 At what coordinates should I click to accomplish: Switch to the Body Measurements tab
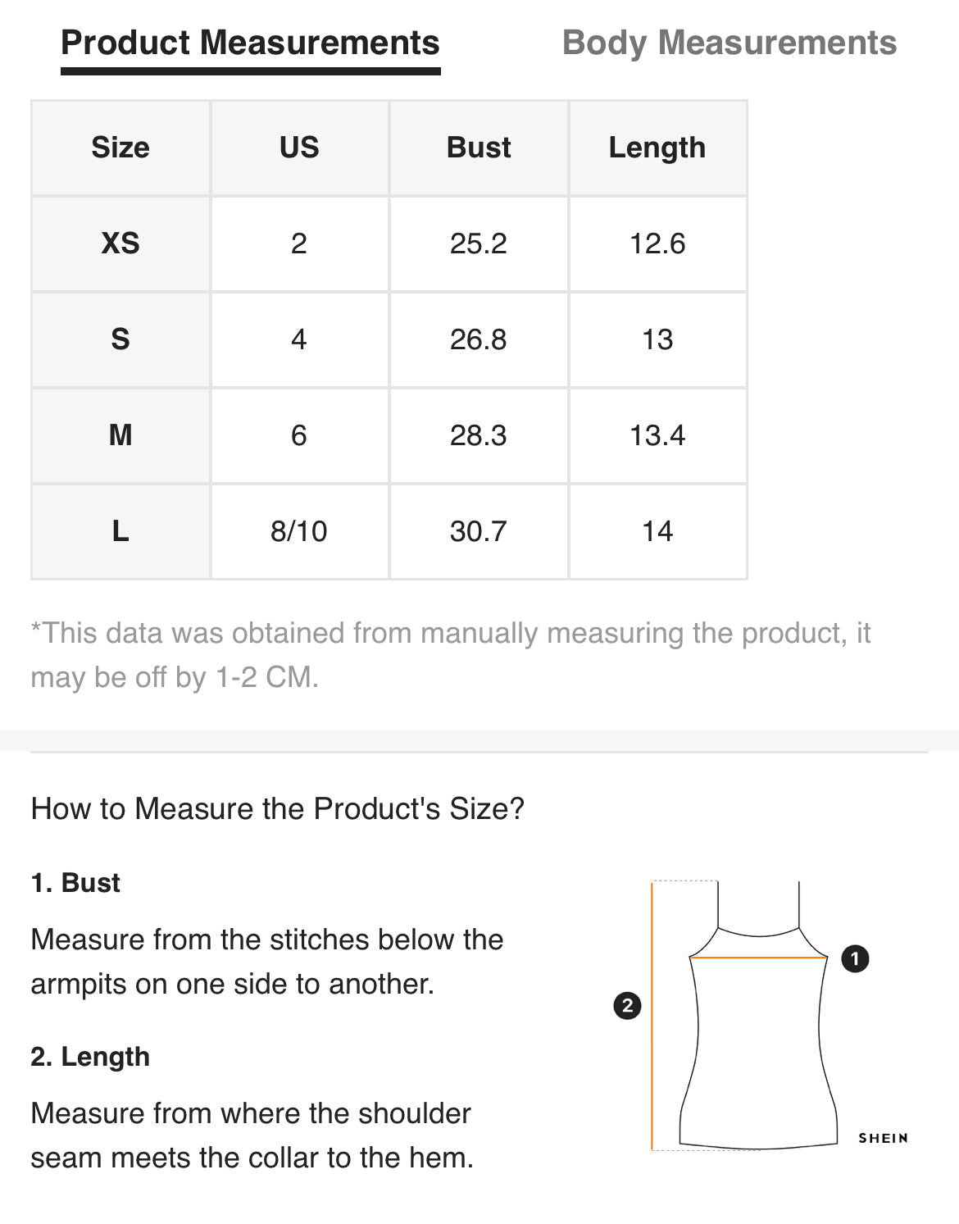tap(729, 43)
